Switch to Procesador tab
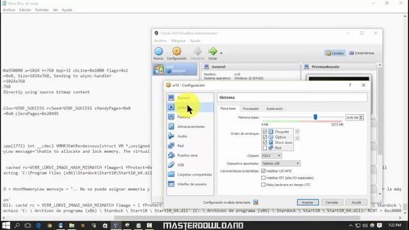This screenshot has height=230, width=409. [x=251, y=109]
